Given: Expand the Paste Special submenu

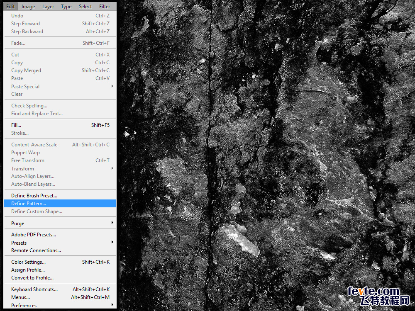Looking at the screenshot, I should [x=60, y=87].
